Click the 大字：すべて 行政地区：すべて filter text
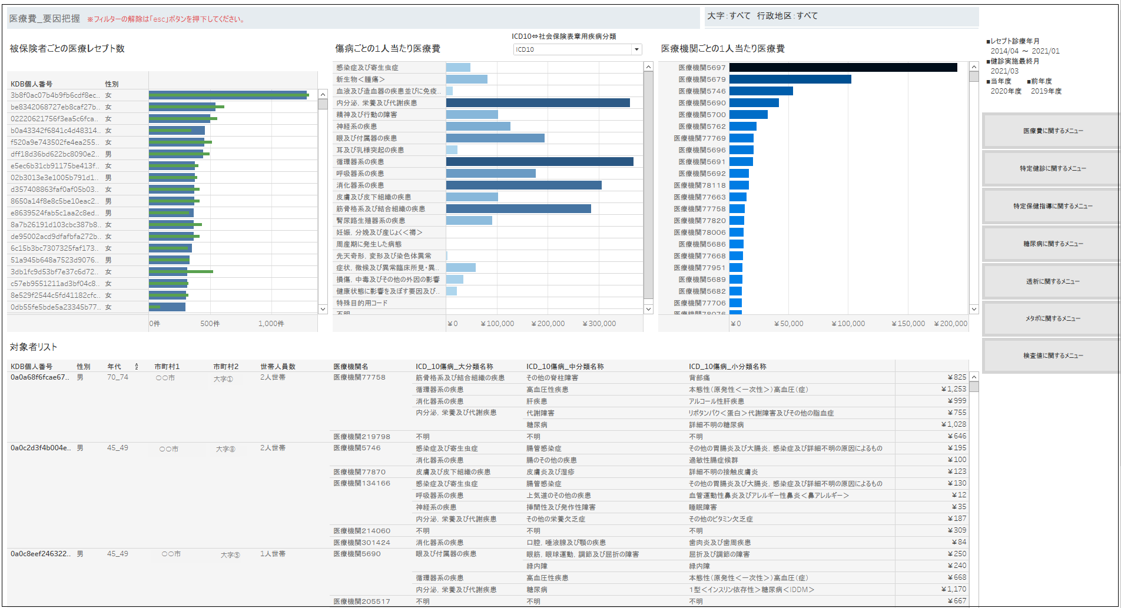 point(762,16)
